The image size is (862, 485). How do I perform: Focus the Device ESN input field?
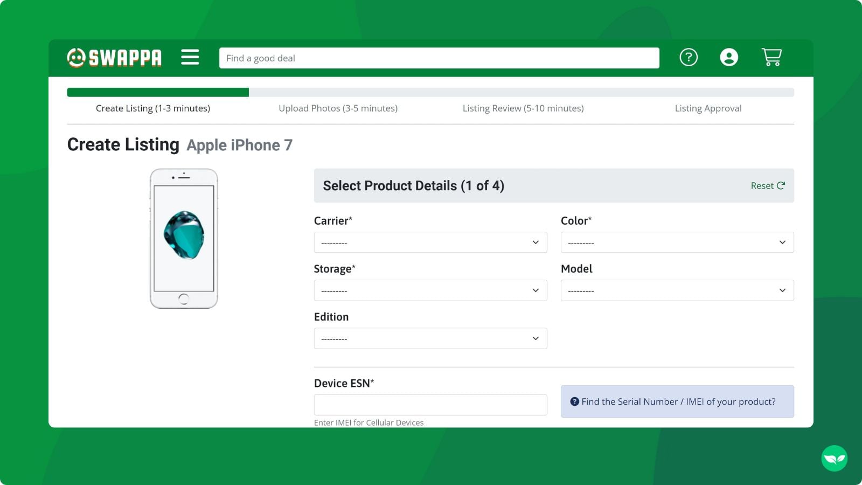pos(430,405)
